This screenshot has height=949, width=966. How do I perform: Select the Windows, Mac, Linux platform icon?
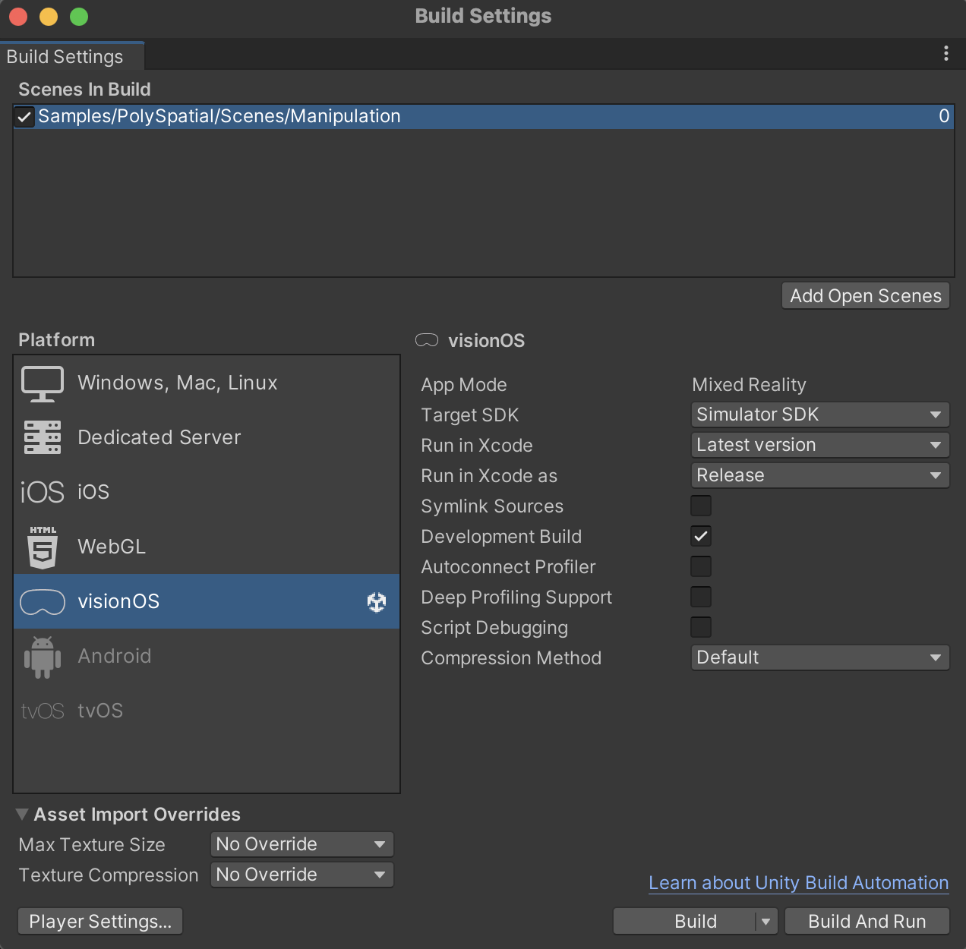point(43,383)
